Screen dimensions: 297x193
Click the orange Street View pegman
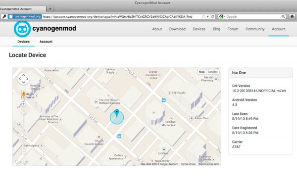tap(23, 95)
